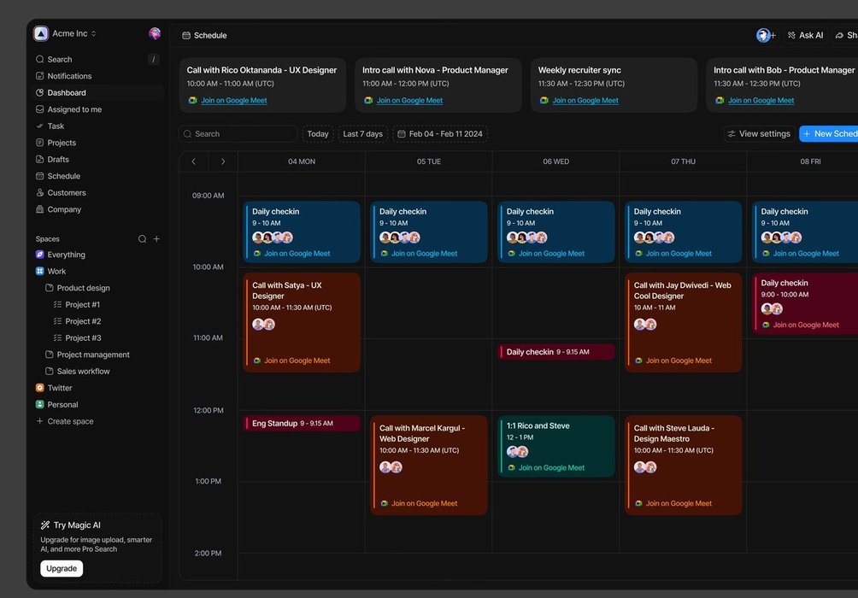Open Drafts in the sidebar

tap(97, 159)
